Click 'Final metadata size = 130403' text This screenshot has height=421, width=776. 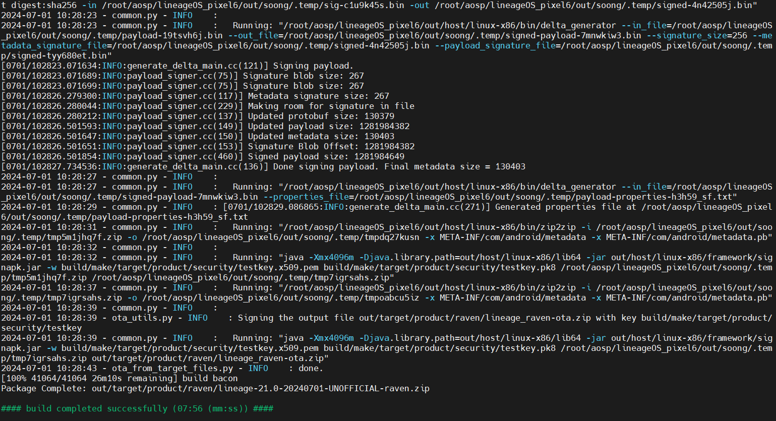[455, 166]
